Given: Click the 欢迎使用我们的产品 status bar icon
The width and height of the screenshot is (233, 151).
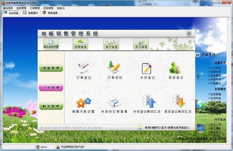Looking at the screenshot, I should tap(57, 147).
